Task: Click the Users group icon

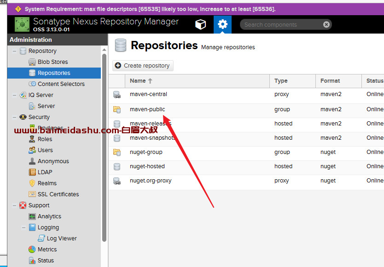Action: (32, 150)
